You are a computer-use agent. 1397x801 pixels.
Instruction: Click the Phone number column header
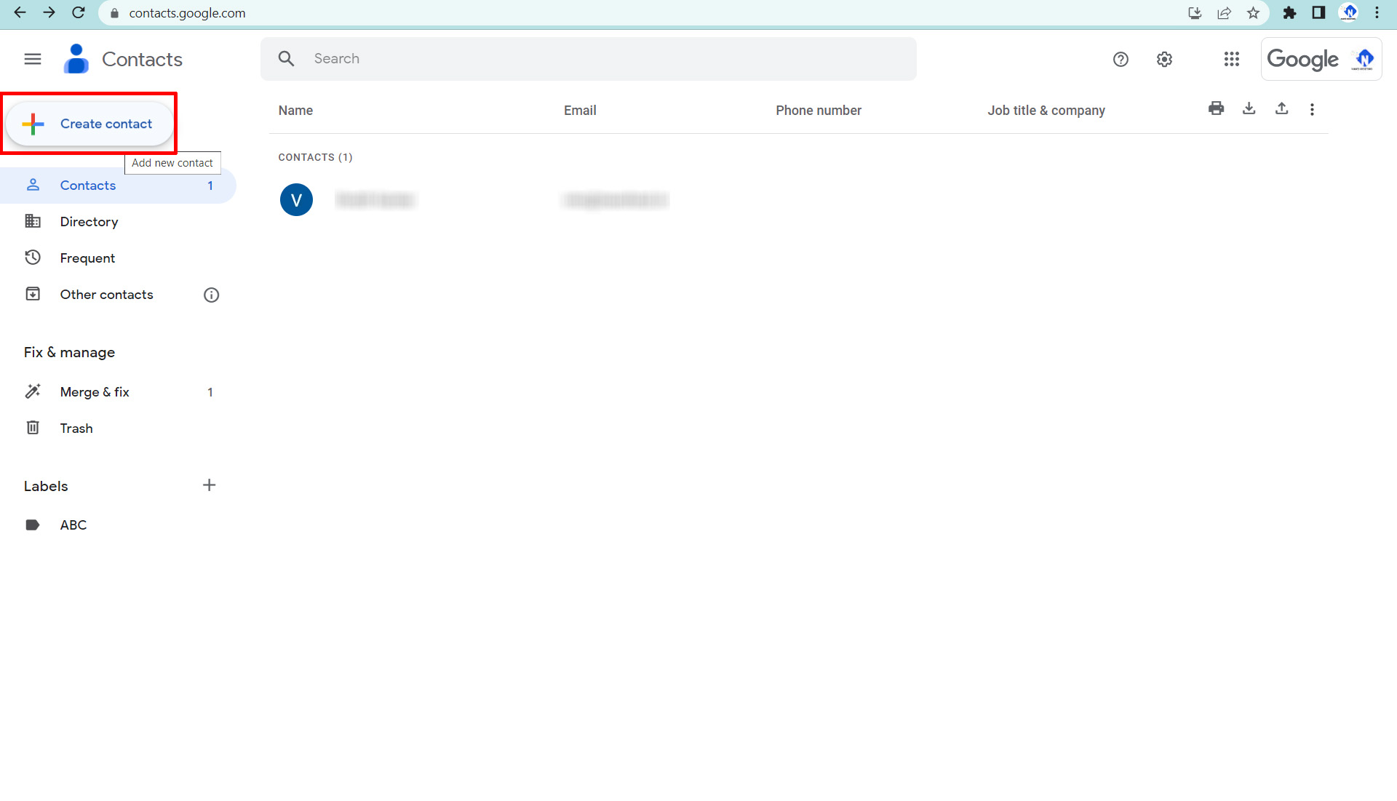[x=819, y=111]
